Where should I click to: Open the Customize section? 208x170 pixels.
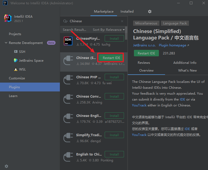tap(17, 78)
